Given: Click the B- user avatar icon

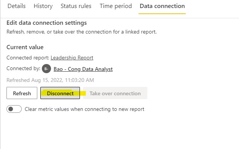Looking at the screenshot, I should [x=46, y=69].
